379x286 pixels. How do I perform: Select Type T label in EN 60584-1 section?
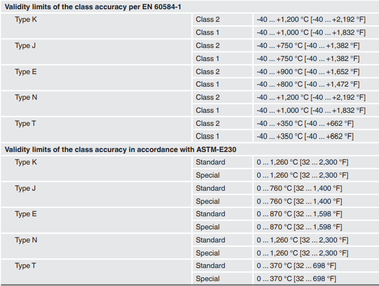(26, 124)
